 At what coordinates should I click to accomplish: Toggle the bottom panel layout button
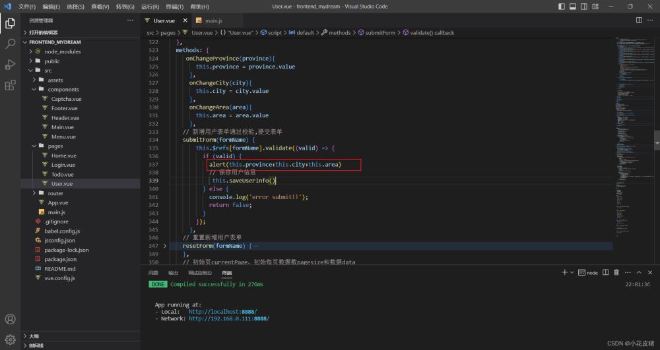click(x=573, y=7)
